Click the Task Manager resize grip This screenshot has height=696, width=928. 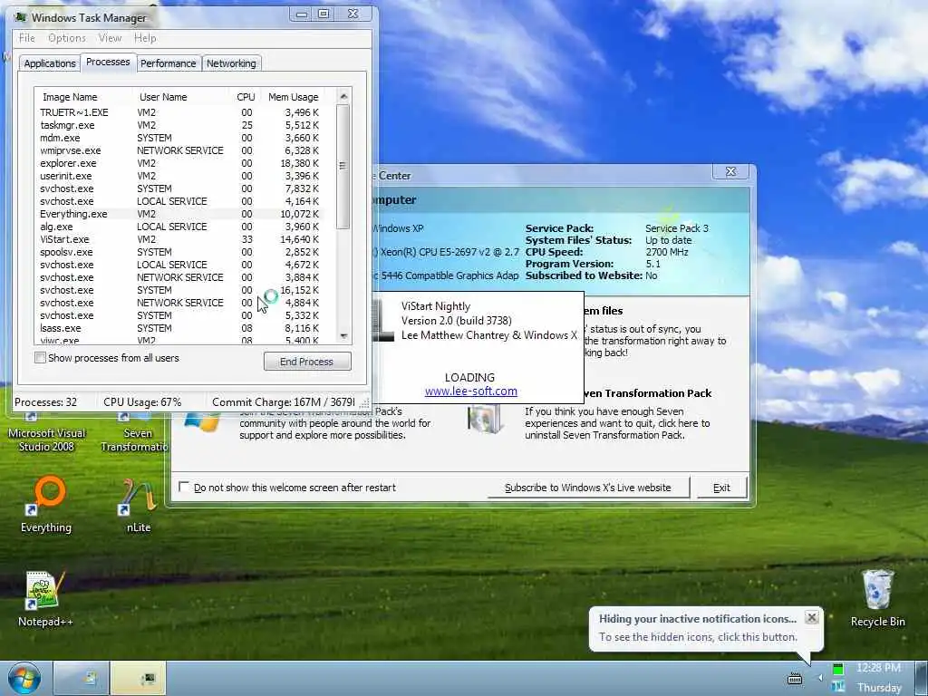[365, 402]
